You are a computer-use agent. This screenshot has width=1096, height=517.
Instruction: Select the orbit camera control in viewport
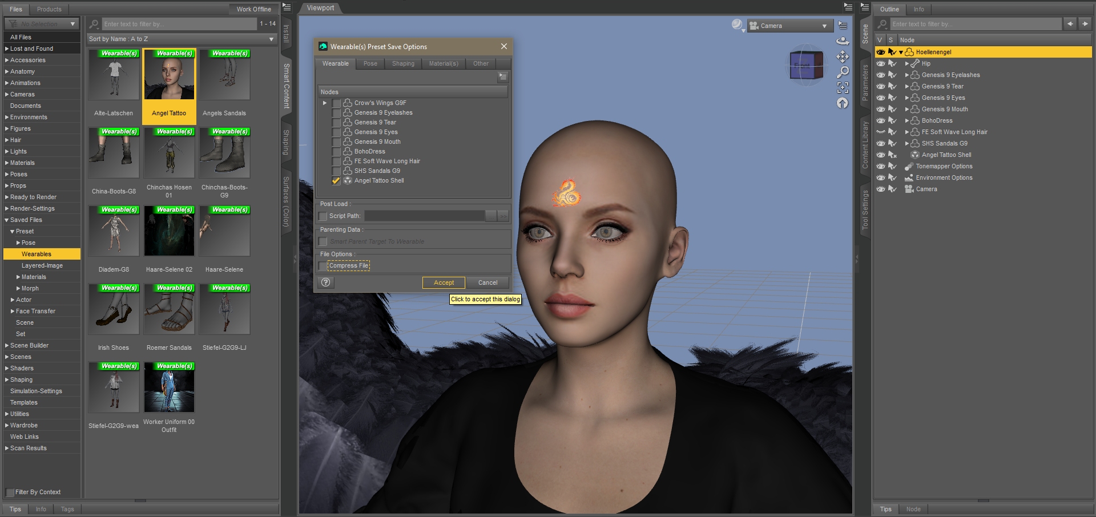843,41
